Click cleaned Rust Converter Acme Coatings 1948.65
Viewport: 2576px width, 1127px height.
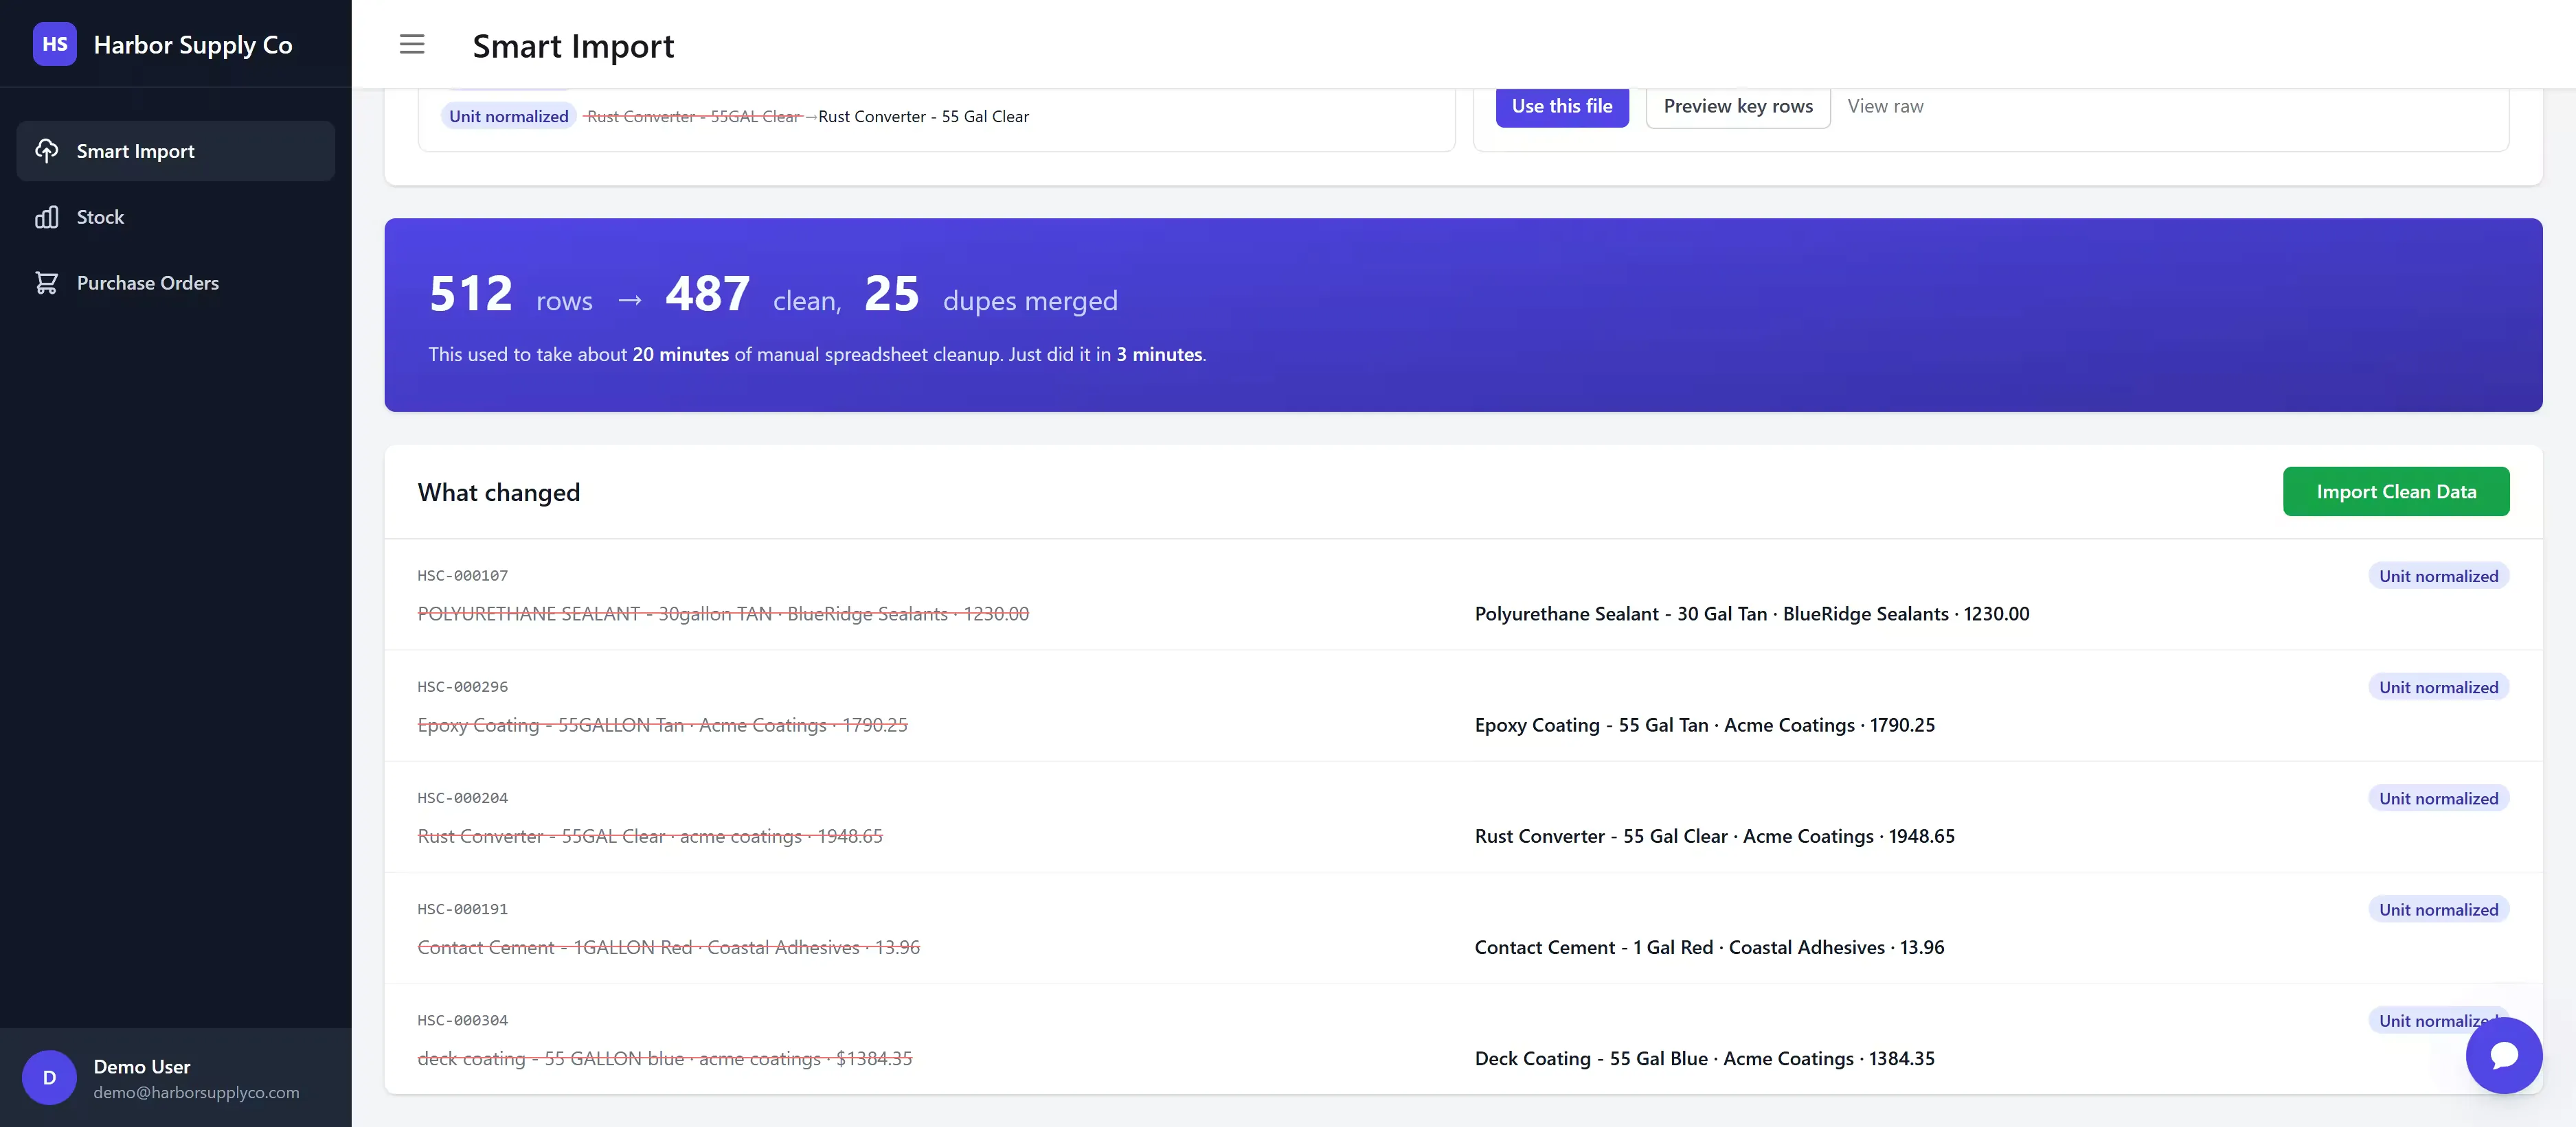click(1715, 835)
